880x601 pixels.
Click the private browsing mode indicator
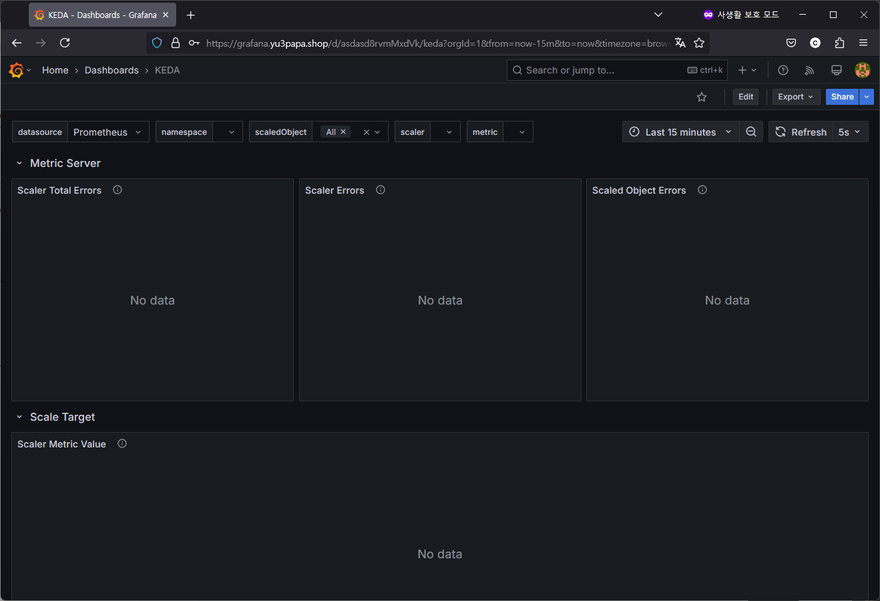coord(741,15)
